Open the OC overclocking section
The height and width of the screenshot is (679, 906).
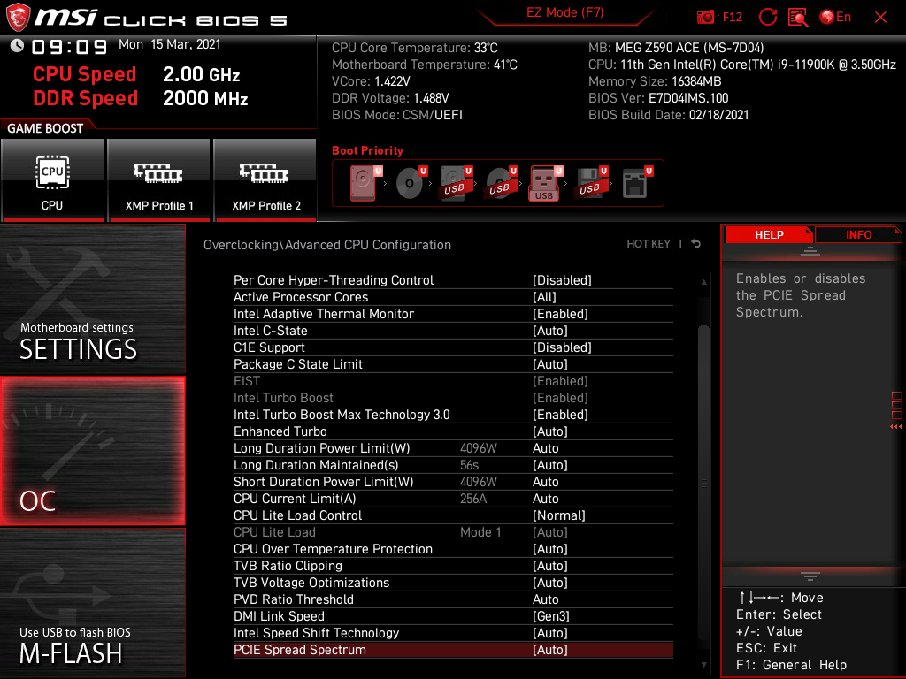(92, 452)
